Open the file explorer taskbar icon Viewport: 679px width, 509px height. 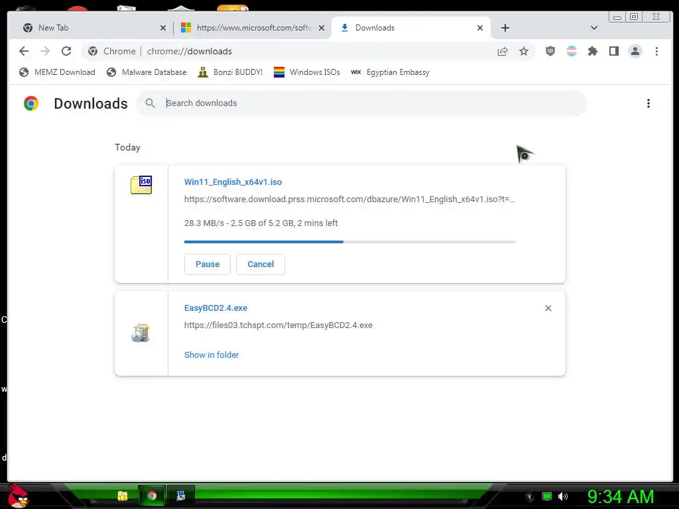coord(123,496)
